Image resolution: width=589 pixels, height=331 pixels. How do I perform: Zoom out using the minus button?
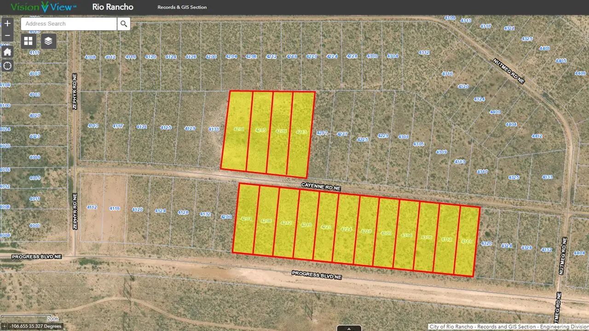point(7,35)
